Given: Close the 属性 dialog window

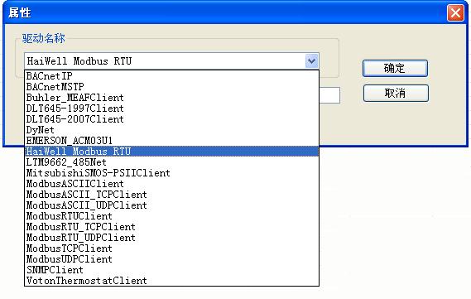Looking at the screenshot, I should coord(455,13).
